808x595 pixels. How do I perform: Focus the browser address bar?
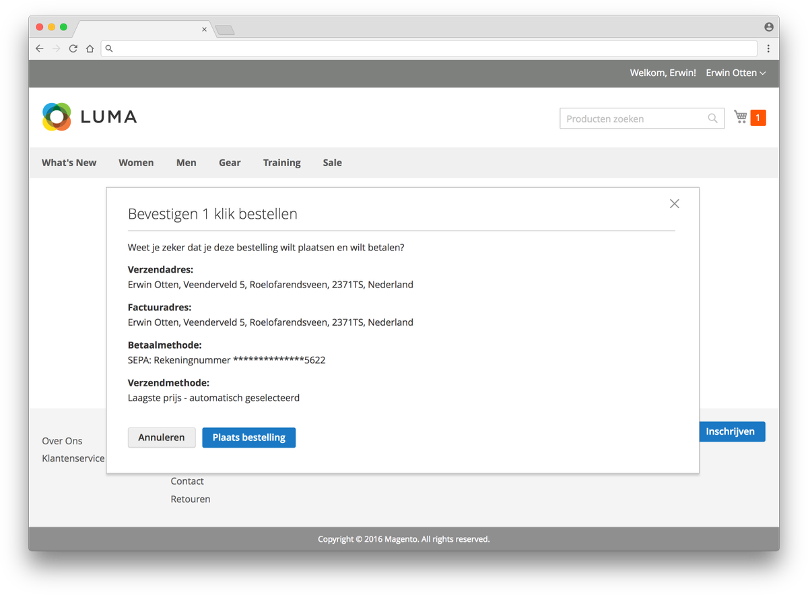[430, 48]
